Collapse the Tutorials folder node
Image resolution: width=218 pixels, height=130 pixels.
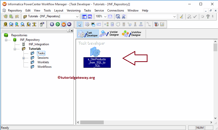pos(15,49)
